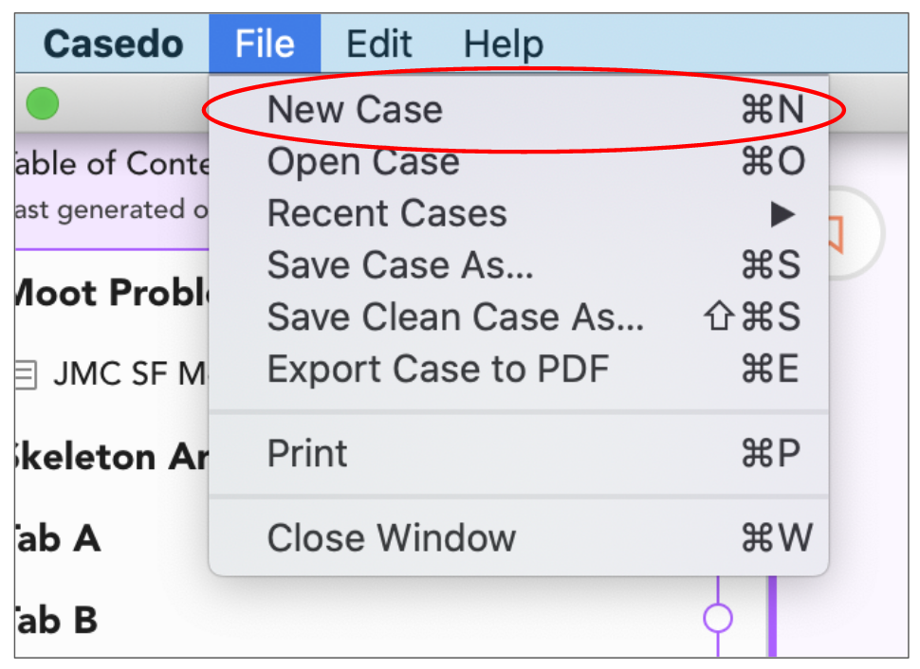Expand the Recent Cases submenu arrow
This screenshot has height=669, width=920.
pyautogui.click(x=782, y=214)
